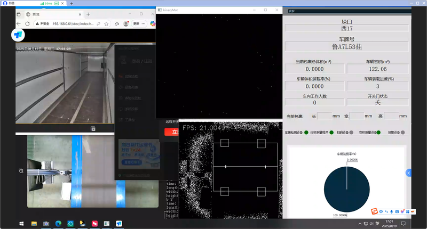
Task: Open the Windows notification center
Action: click(x=404, y=224)
